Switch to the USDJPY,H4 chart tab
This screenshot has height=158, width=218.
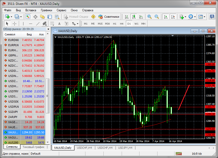125,148
